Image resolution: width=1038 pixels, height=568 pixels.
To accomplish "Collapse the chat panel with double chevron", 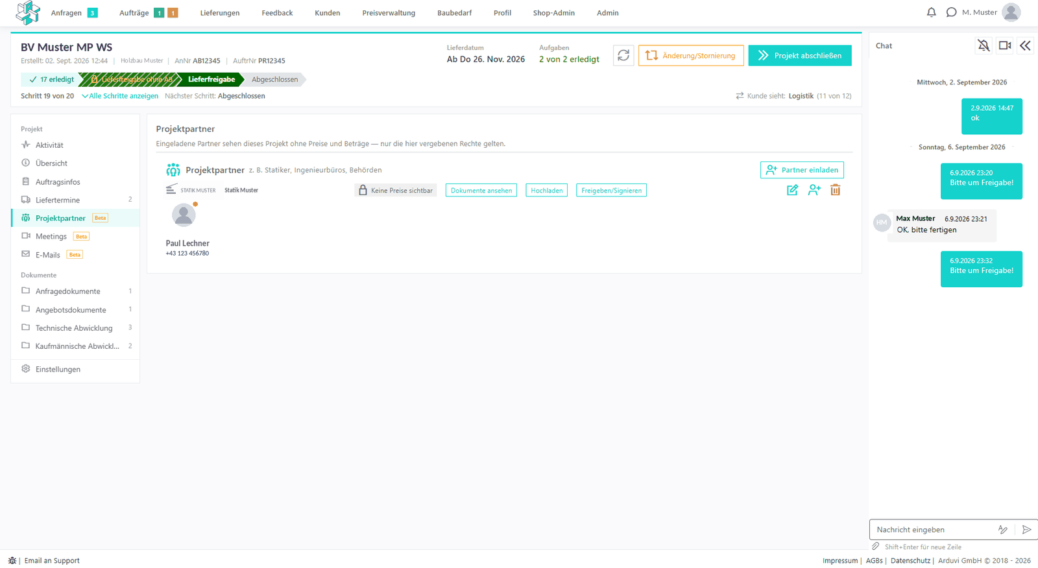I will 1025,45.
